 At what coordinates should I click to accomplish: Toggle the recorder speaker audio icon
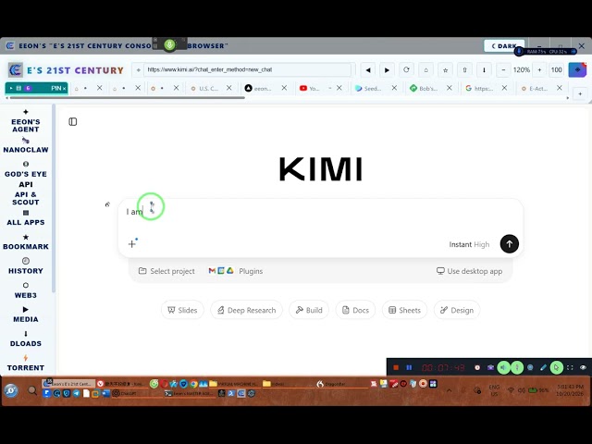click(503, 367)
